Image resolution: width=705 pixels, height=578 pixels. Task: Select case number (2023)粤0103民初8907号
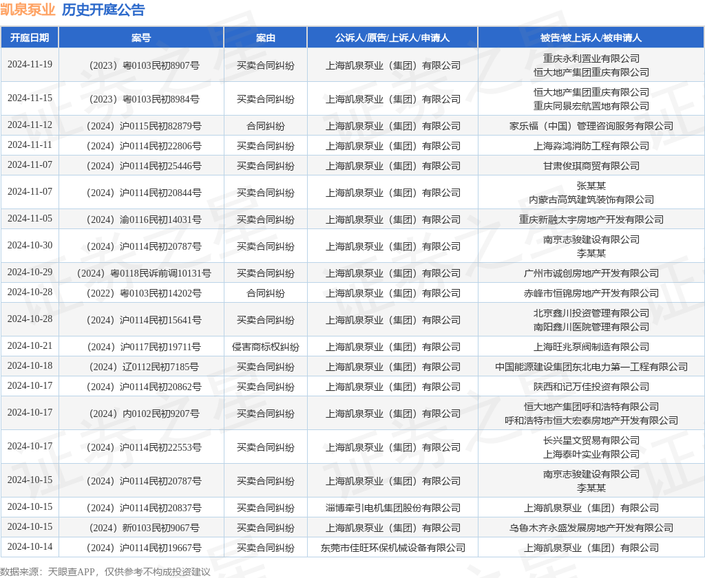(144, 65)
